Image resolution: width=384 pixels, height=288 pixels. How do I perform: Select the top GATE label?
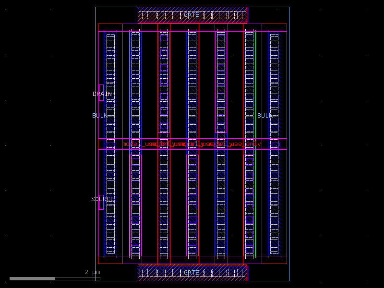click(191, 15)
